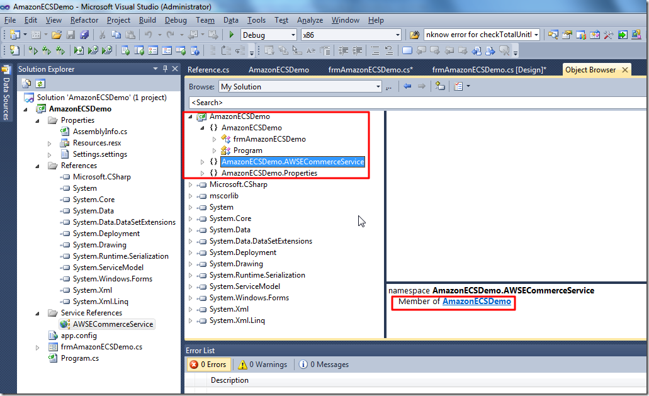Click the Save floppy disk icon

(71, 35)
